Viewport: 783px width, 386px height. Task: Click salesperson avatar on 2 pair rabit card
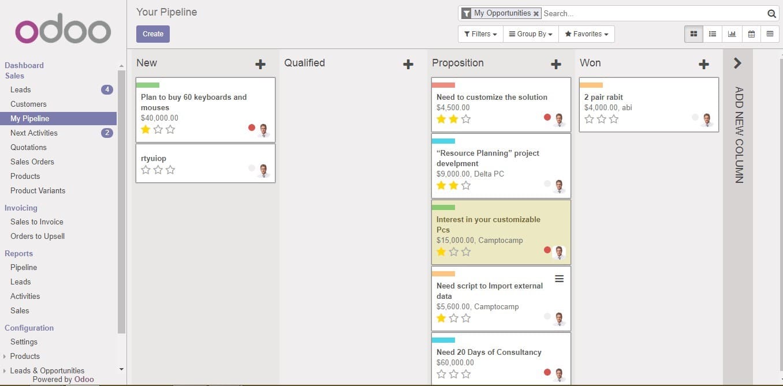coord(707,119)
